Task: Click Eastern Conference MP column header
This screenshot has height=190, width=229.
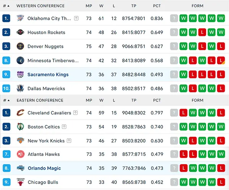Action: [x=89, y=100]
